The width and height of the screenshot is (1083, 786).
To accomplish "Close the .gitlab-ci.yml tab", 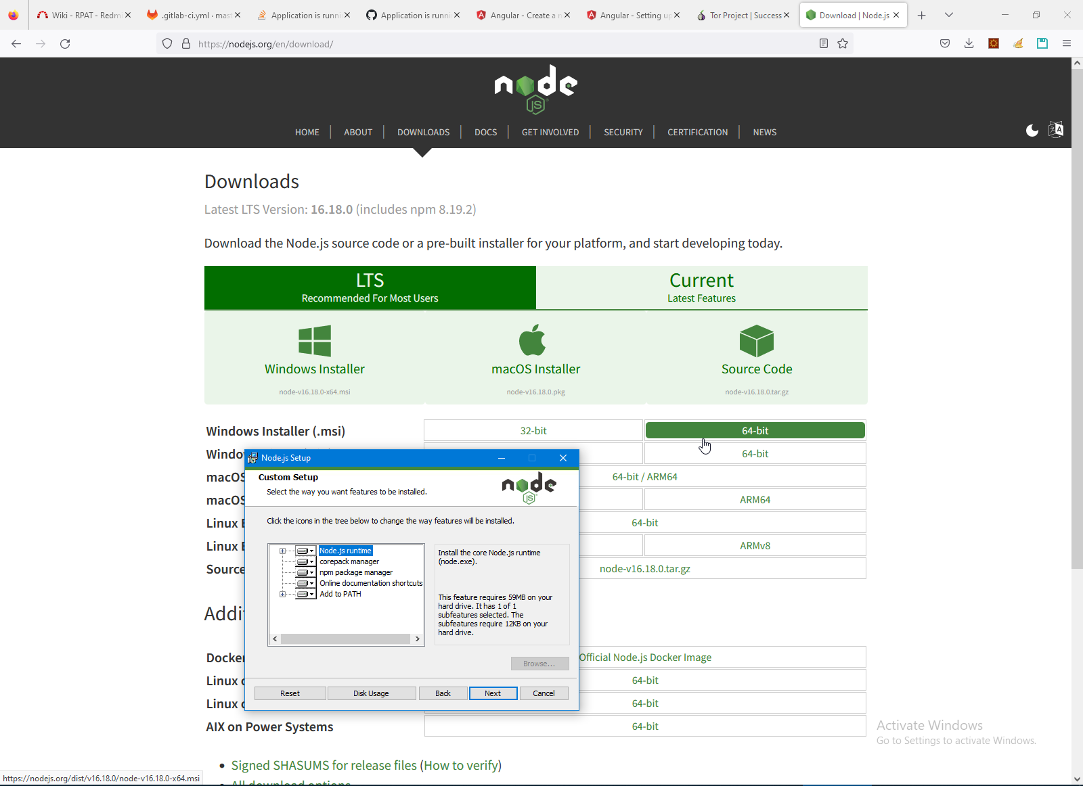I will [238, 15].
